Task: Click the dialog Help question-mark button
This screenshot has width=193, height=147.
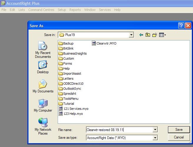Action: [181, 26]
